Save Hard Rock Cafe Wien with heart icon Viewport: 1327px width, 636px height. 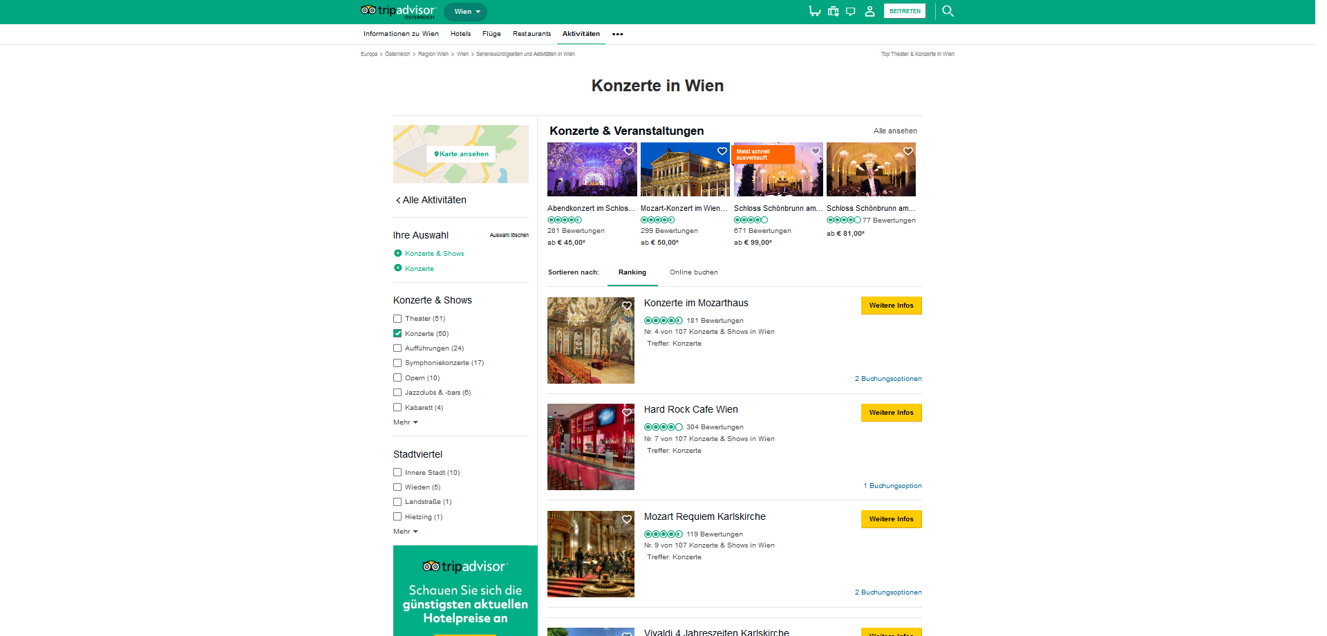(627, 413)
